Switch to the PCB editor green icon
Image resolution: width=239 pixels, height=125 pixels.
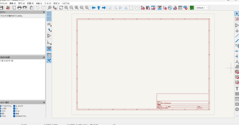pyautogui.click(x=192, y=8)
